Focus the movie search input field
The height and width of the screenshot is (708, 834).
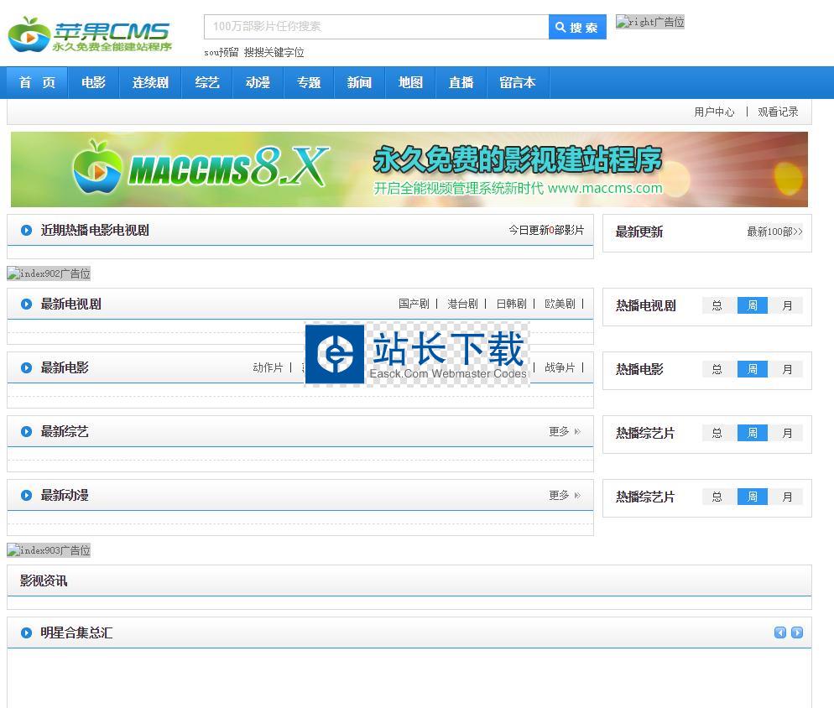376,27
